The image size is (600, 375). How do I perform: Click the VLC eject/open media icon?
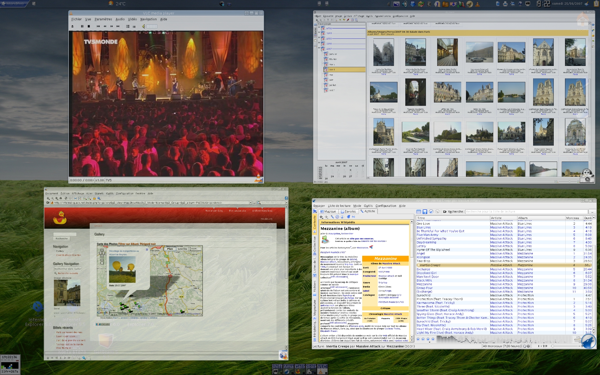72,27
